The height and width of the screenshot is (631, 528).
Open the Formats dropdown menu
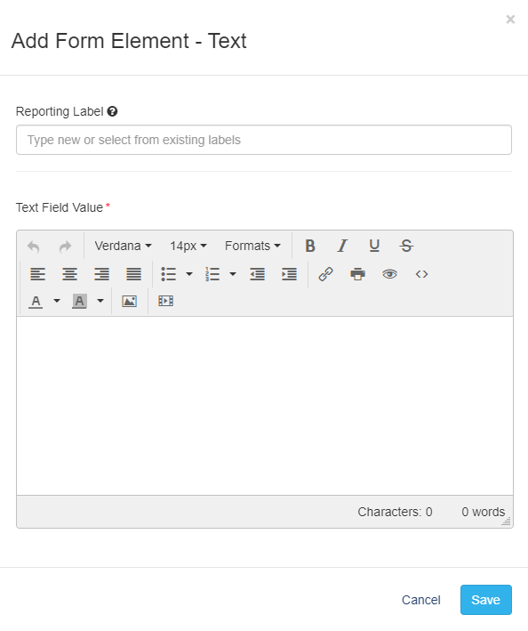pos(252,246)
